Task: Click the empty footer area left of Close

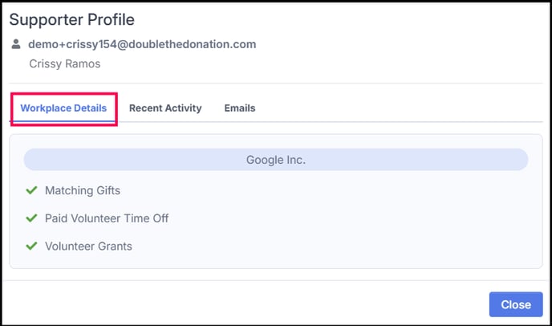Action: point(241,304)
